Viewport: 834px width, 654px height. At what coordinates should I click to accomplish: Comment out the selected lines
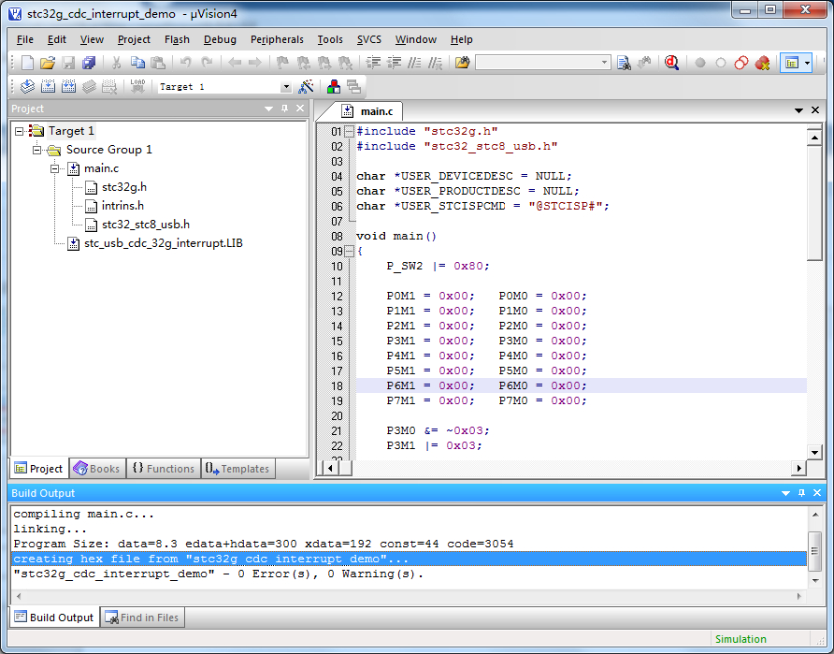pos(414,63)
